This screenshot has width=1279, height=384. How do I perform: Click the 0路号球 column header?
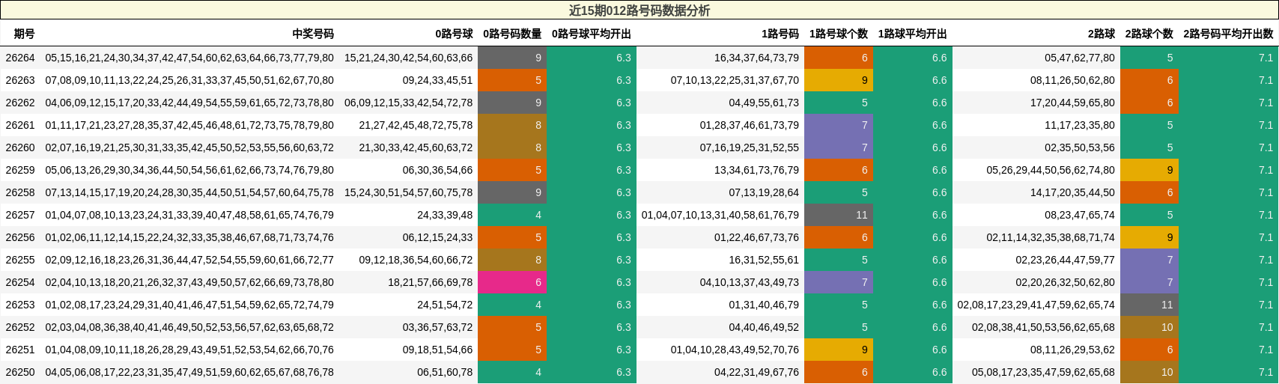tap(454, 34)
